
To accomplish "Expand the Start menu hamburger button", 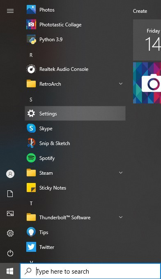I will [x=10, y=11].
